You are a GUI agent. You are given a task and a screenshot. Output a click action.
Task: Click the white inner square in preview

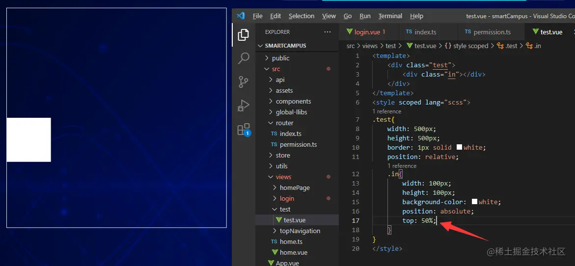(x=28, y=139)
